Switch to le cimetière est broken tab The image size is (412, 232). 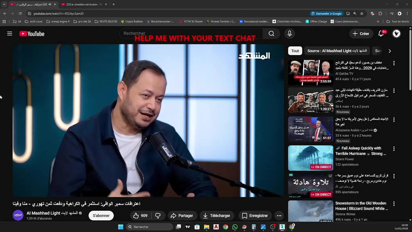pyautogui.click(x=84, y=5)
